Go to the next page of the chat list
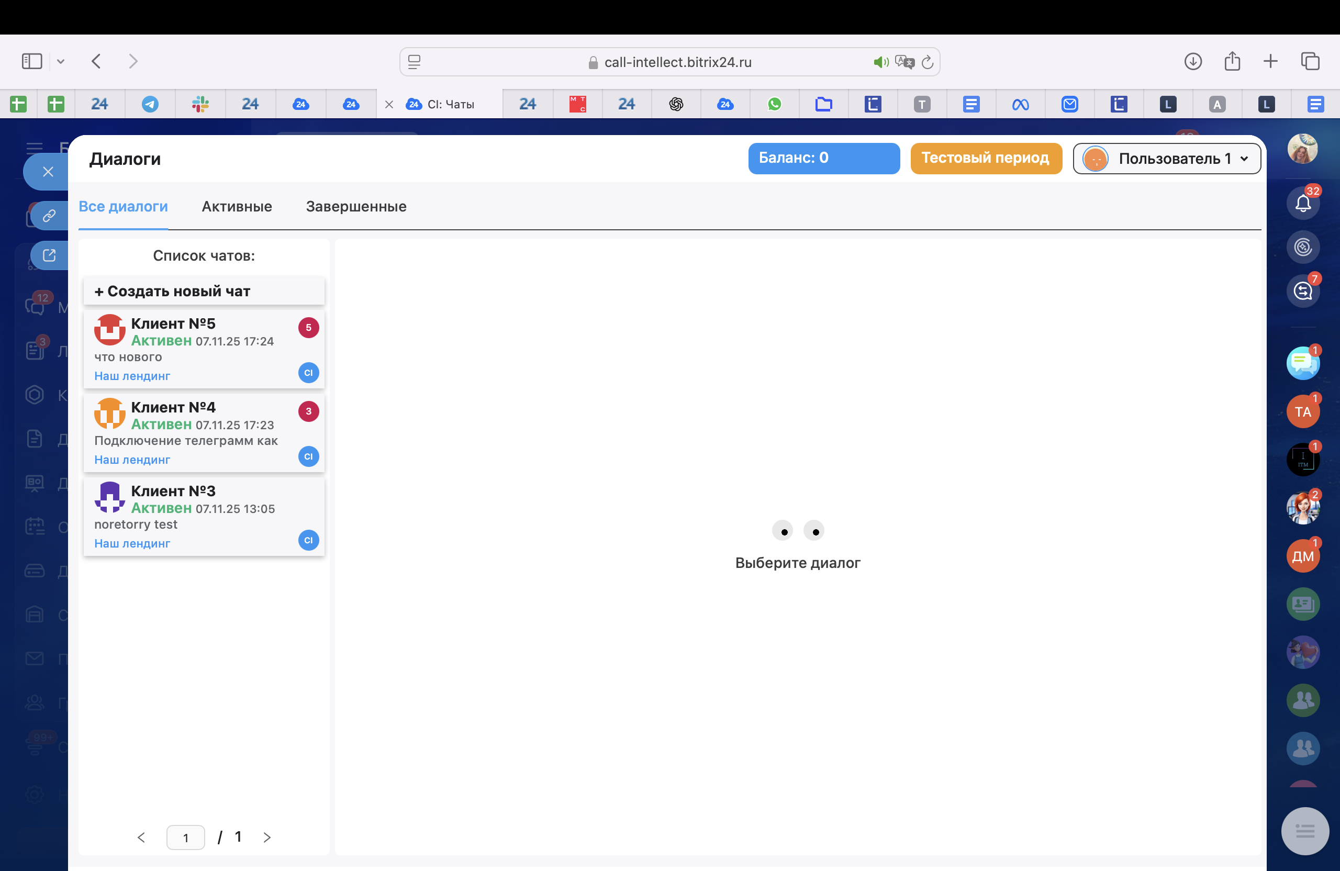The width and height of the screenshot is (1340, 871). (267, 837)
